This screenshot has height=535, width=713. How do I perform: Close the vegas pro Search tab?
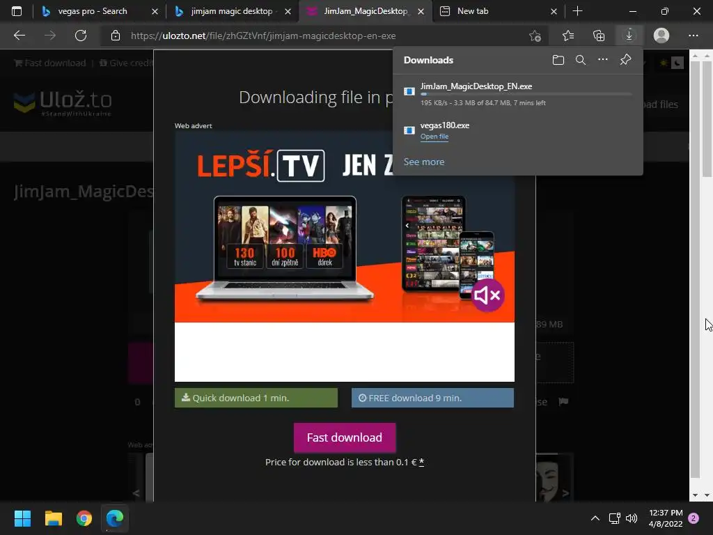point(155,11)
